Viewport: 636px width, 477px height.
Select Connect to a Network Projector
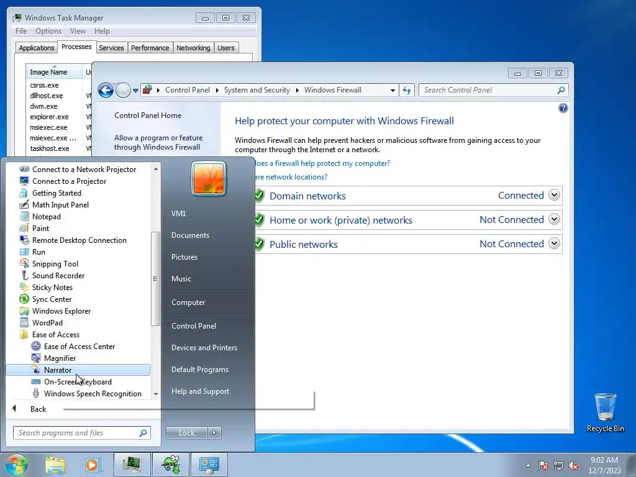84,170
